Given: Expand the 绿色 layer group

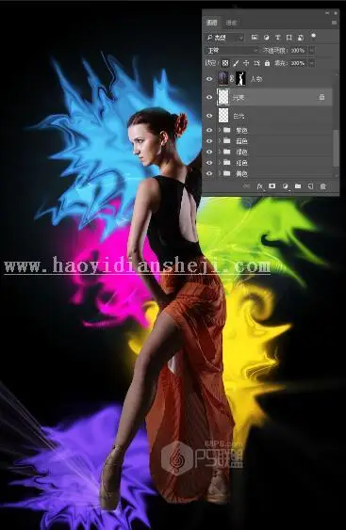Looking at the screenshot, I should click(220, 152).
